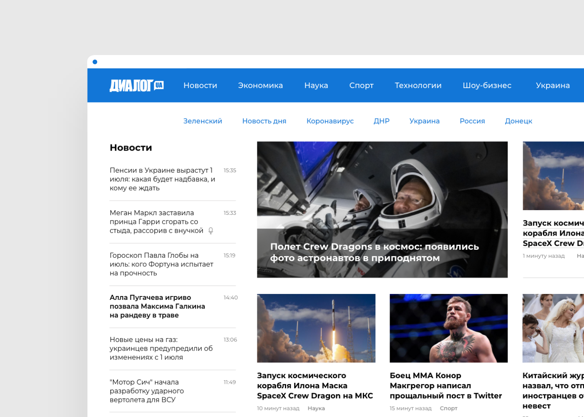This screenshot has height=417, width=584.
Task: Click the 1 минуту назад label
Action: [x=544, y=256]
